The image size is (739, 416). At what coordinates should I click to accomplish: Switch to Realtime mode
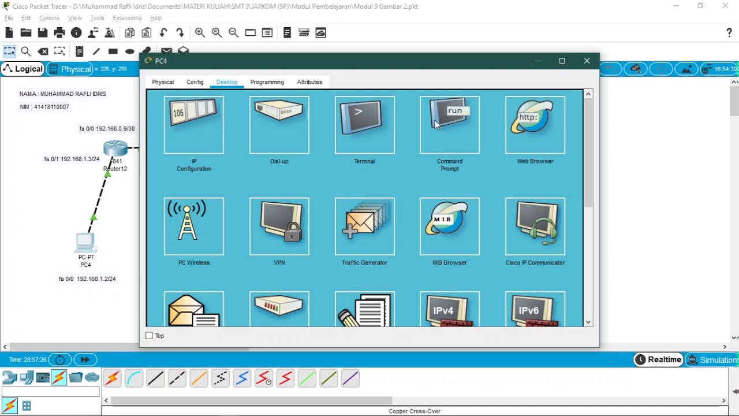tap(658, 359)
